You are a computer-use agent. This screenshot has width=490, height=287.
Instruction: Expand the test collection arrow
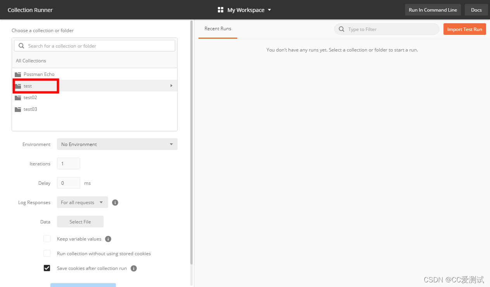point(171,86)
